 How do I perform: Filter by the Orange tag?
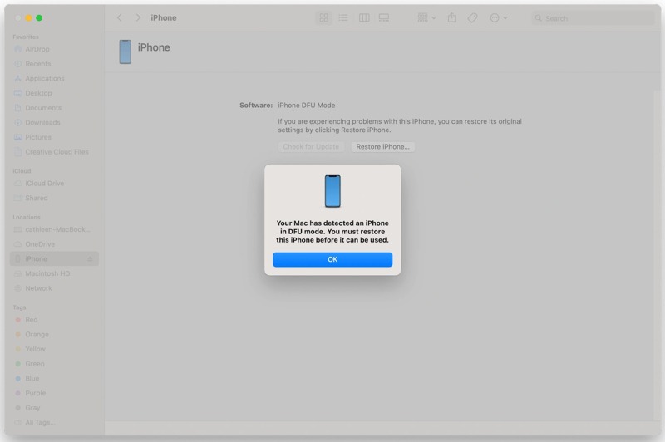point(54,334)
